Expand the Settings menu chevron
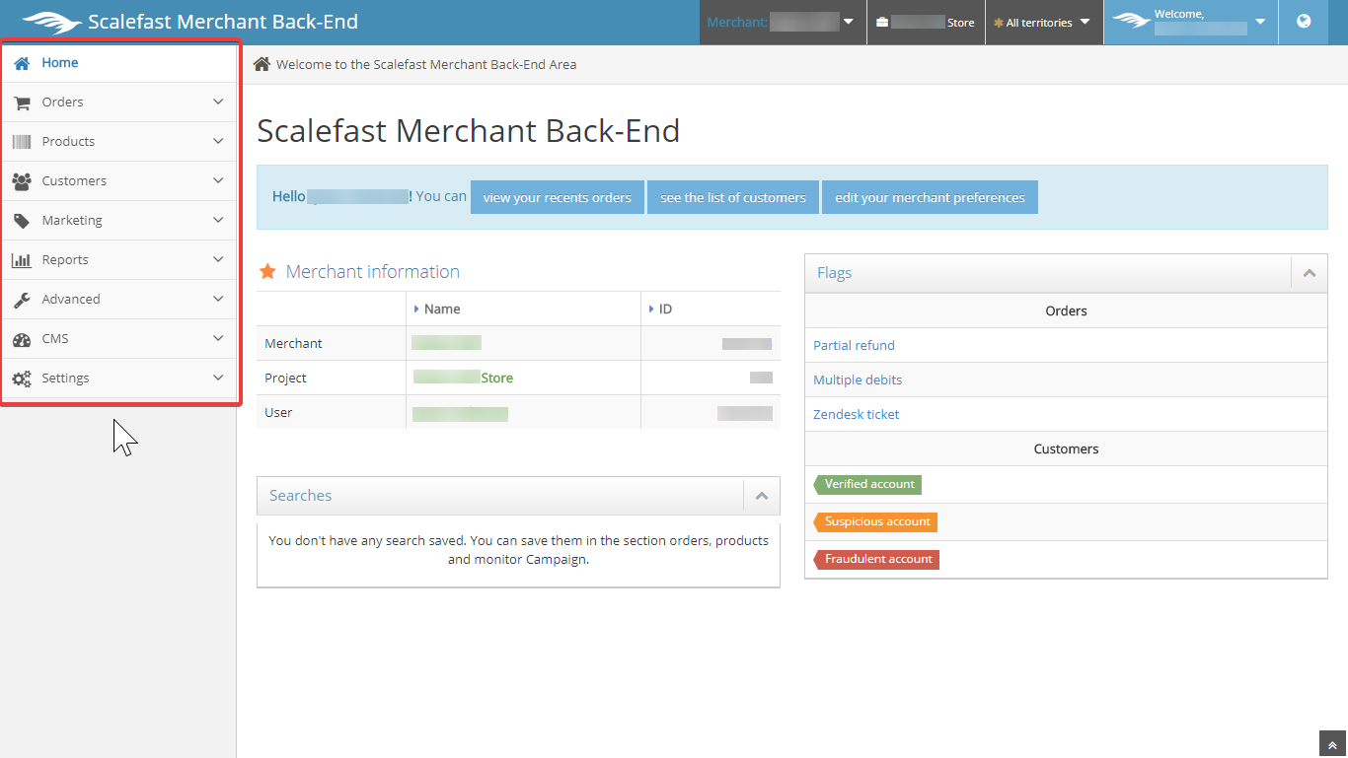This screenshot has height=758, width=1348. point(218,379)
